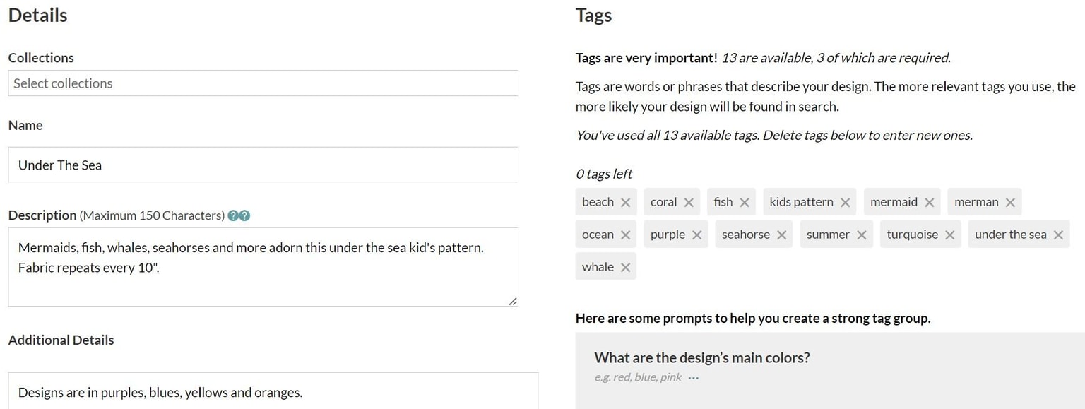Viewport: 1085px width, 409px height.
Task: Click the Collections label
Action: pos(41,58)
